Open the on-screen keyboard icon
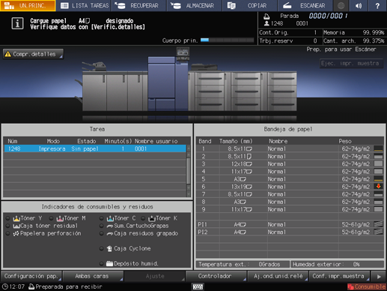This screenshot has height=291, width=387. [x=198, y=286]
